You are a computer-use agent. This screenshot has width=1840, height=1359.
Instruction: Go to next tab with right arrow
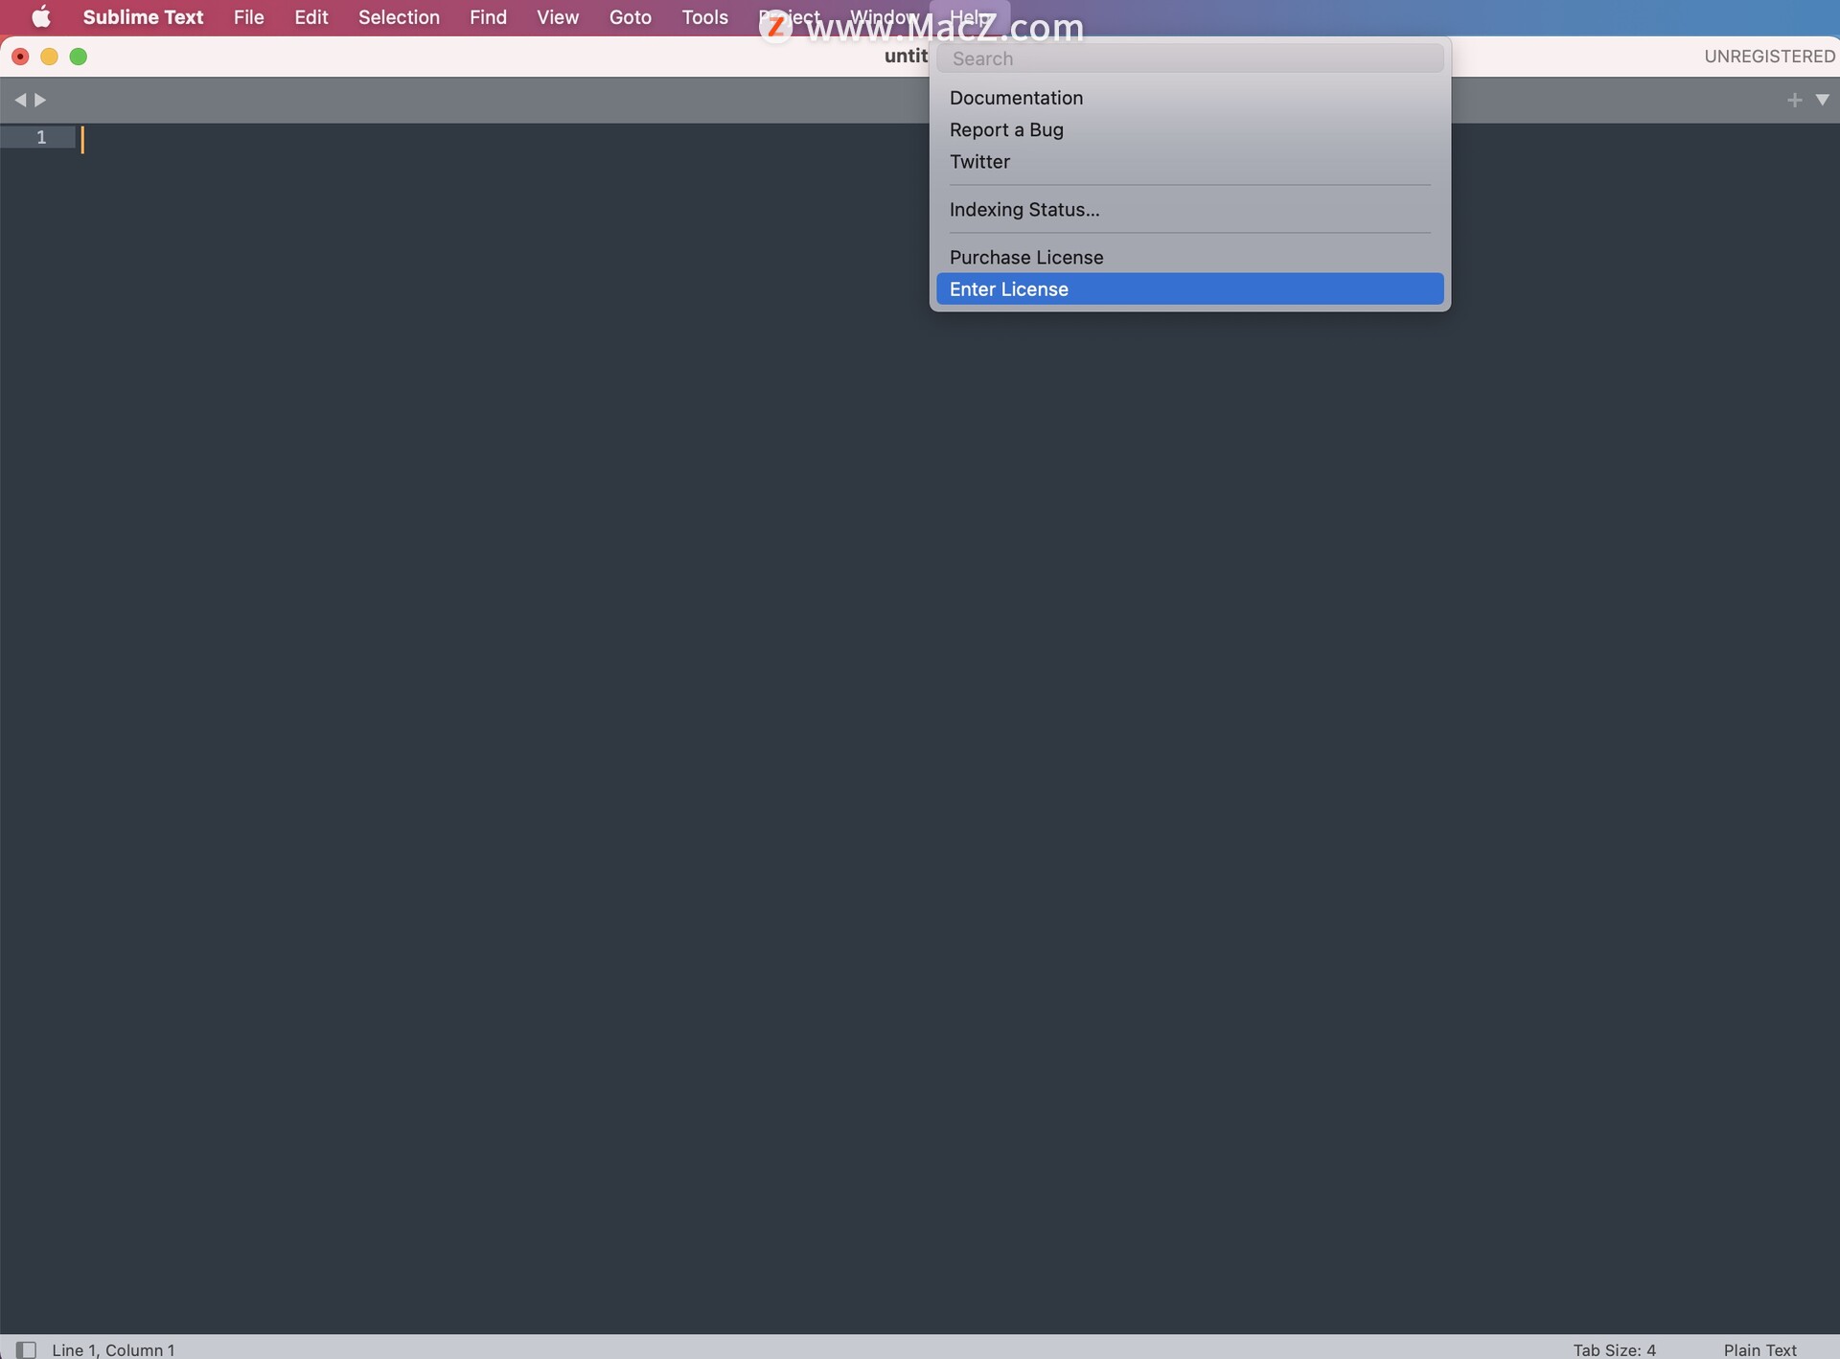[40, 100]
